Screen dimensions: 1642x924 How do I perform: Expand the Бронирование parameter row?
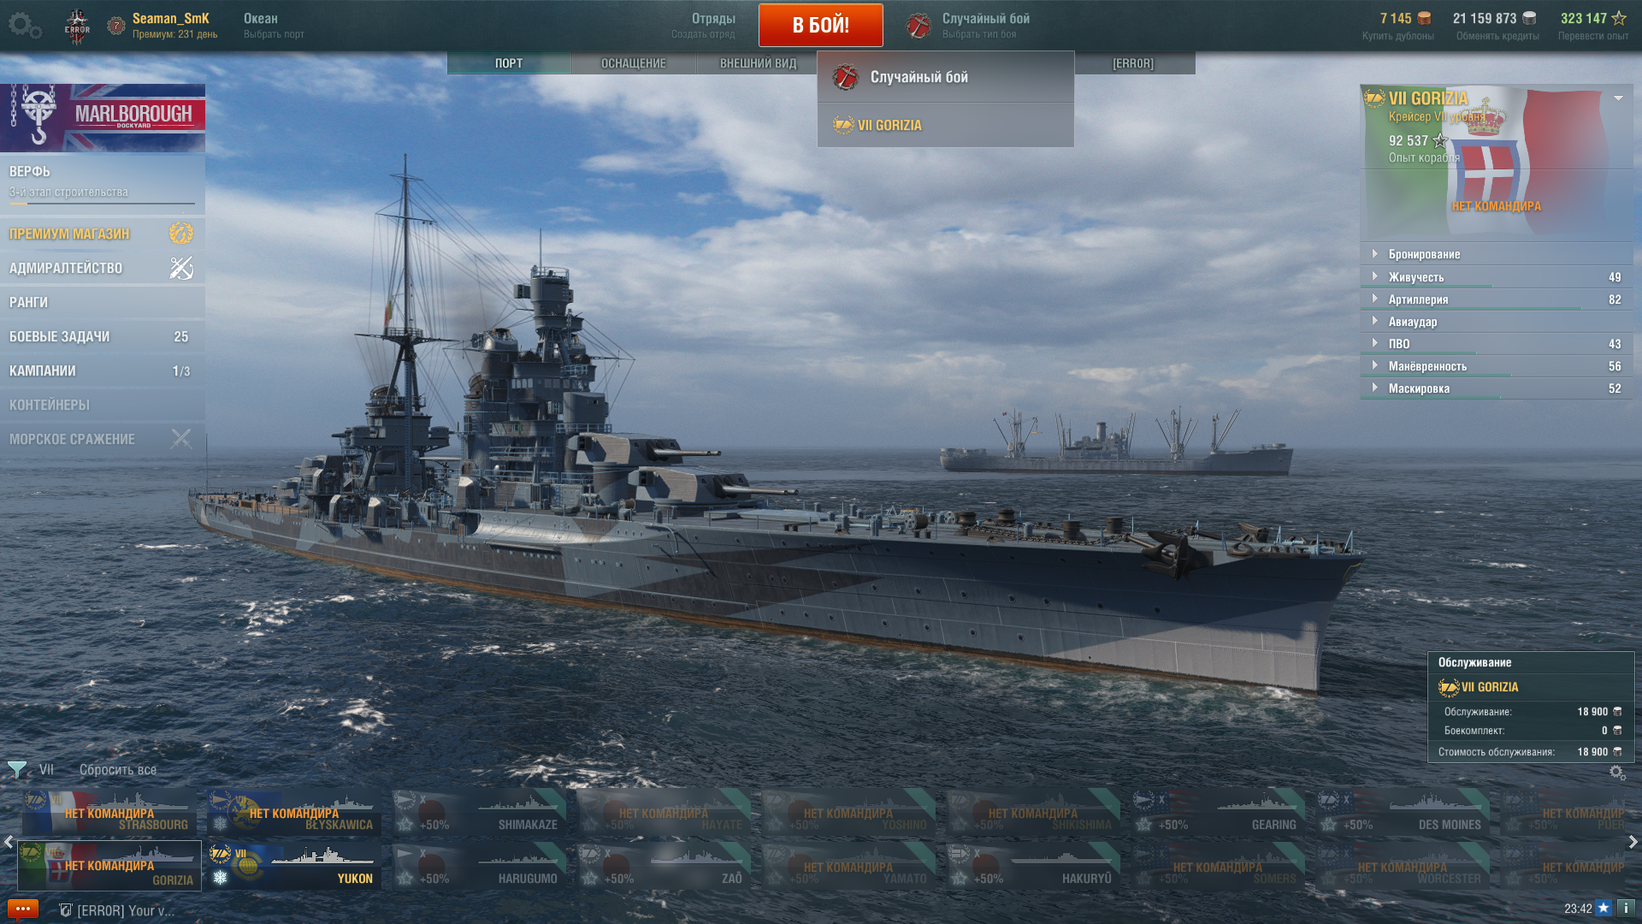pos(1497,254)
